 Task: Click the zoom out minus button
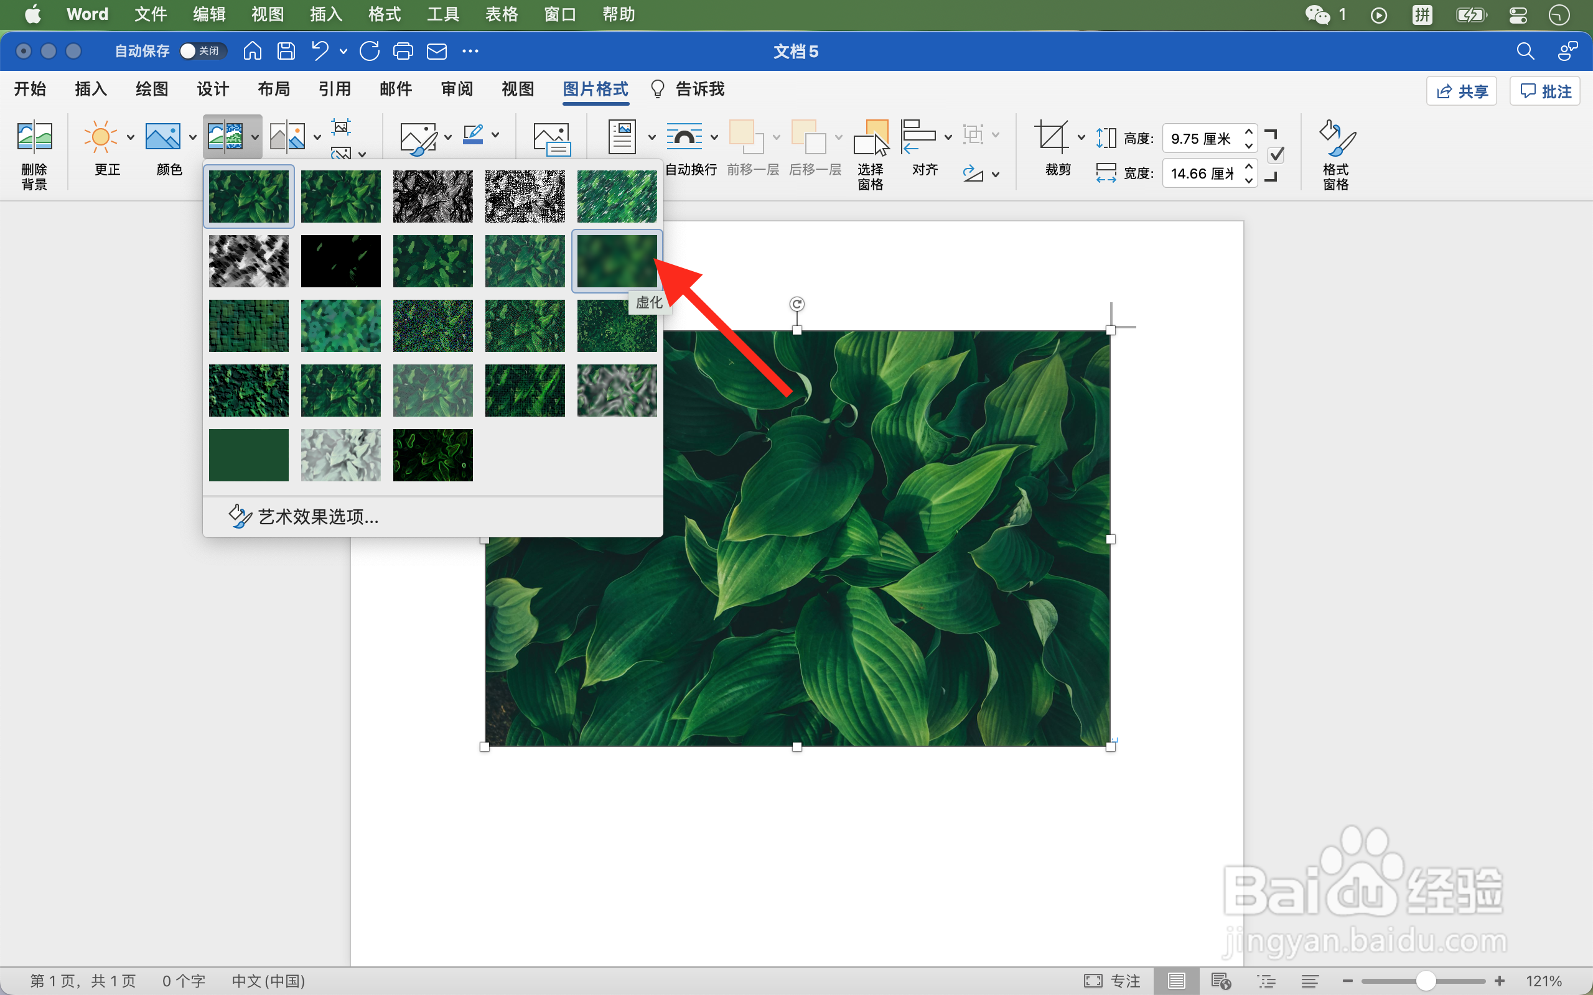(x=1347, y=981)
